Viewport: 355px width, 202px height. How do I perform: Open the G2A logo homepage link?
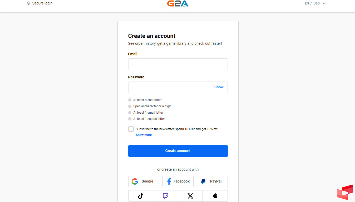[x=178, y=3]
